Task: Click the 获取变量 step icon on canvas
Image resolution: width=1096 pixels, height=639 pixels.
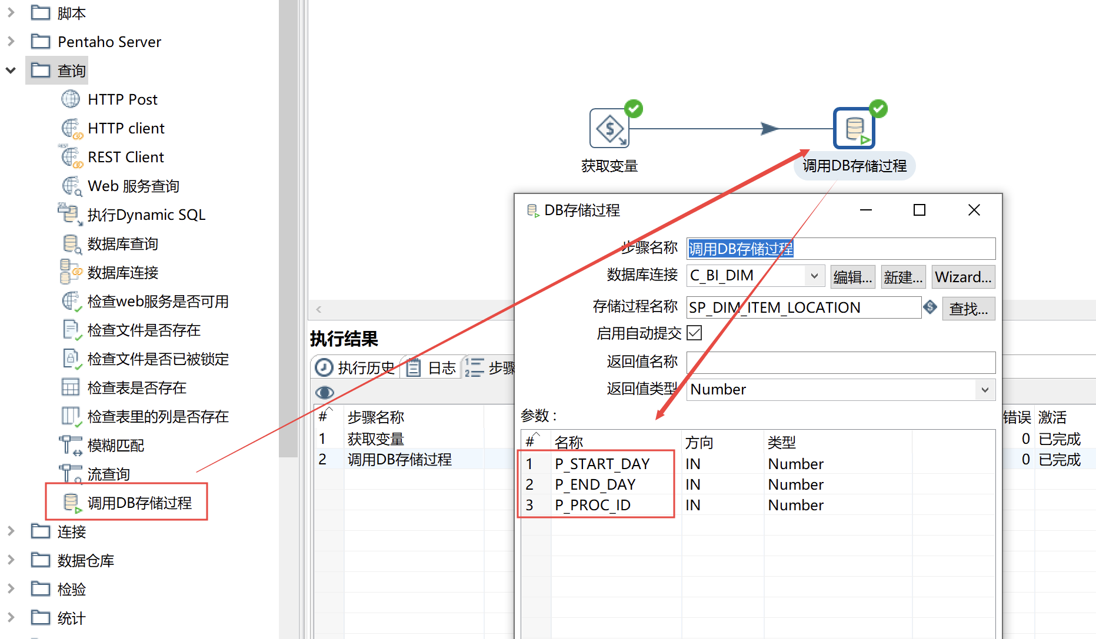Action: [x=609, y=128]
